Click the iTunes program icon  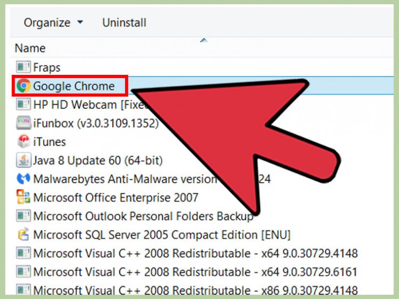23,141
